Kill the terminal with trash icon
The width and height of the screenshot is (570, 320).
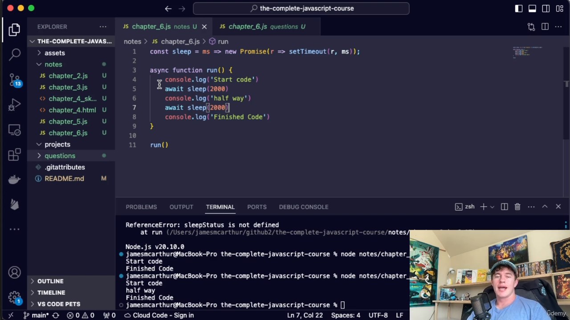click(517, 207)
